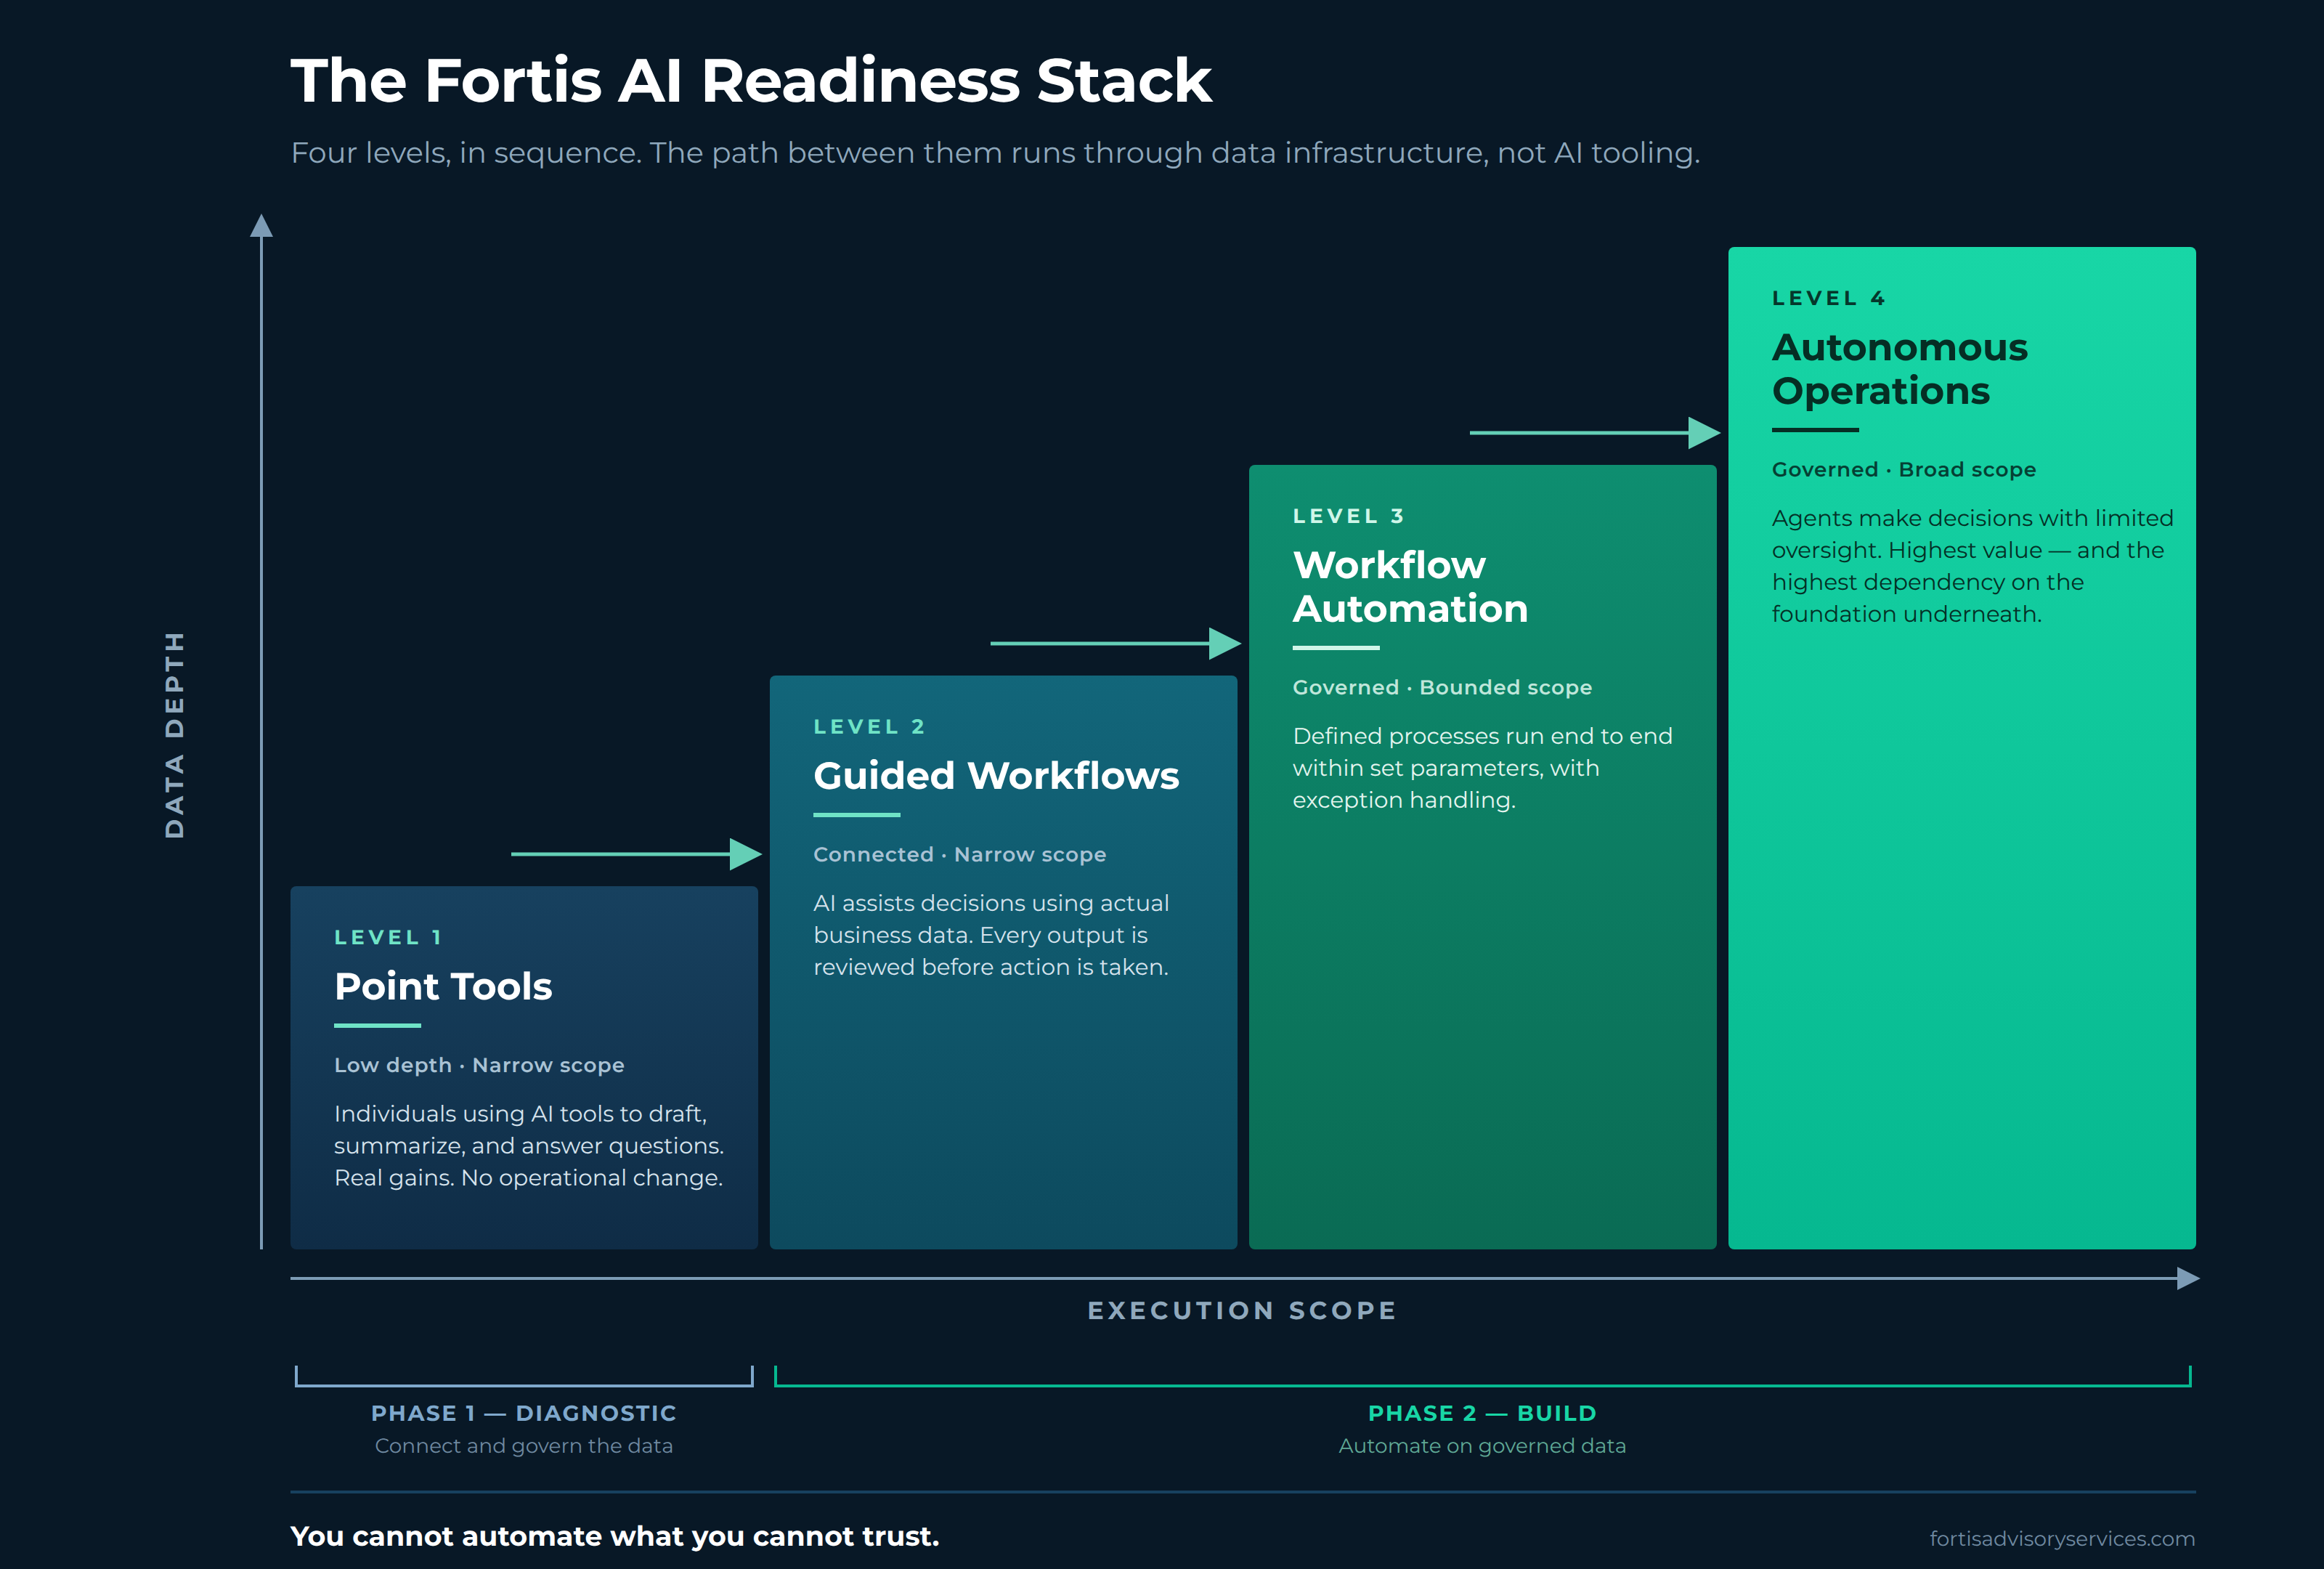
Task: Select the 'LEVEL 4' label
Action: 1829,298
